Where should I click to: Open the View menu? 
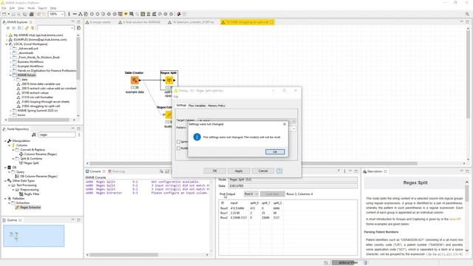pos(21,8)
